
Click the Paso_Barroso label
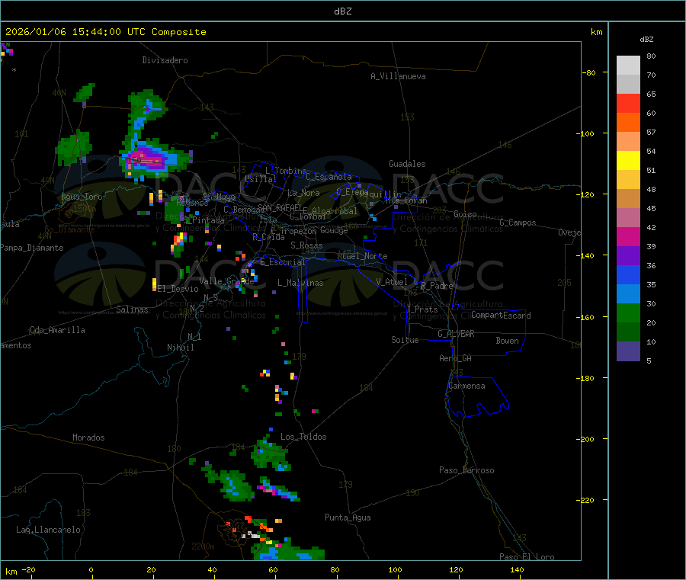[466, 470]
